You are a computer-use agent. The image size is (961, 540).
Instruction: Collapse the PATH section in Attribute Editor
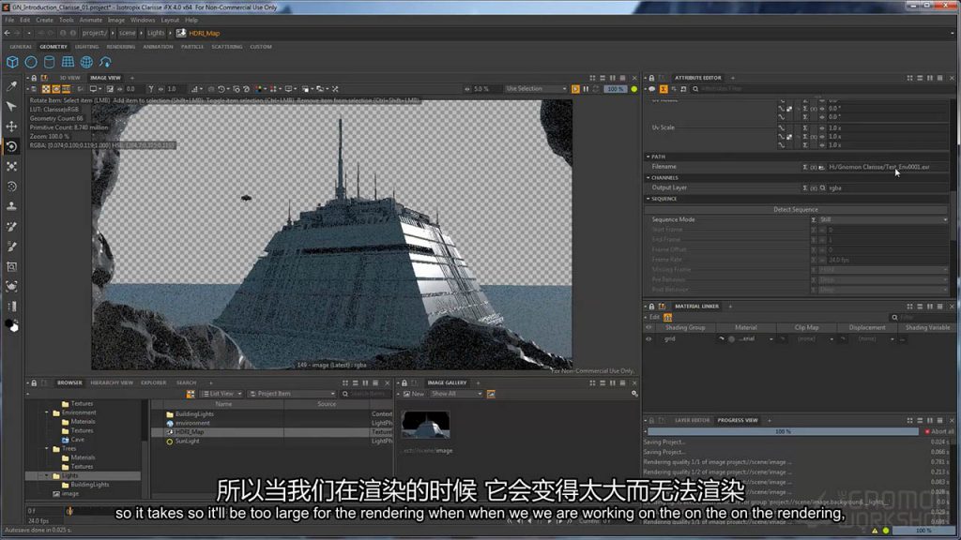[648, 157]
